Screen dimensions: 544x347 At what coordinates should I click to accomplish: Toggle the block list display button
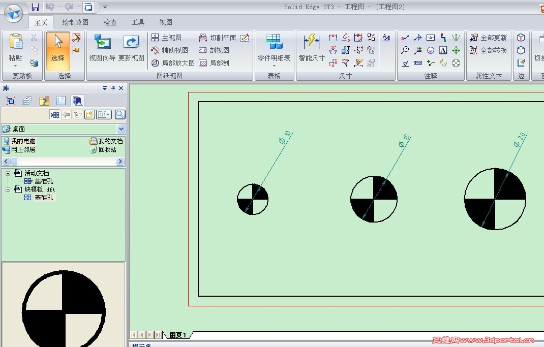(x=55, y=115)
